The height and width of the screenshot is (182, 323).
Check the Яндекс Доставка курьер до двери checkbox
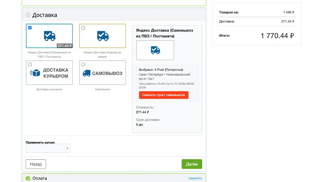click(83, 28)
